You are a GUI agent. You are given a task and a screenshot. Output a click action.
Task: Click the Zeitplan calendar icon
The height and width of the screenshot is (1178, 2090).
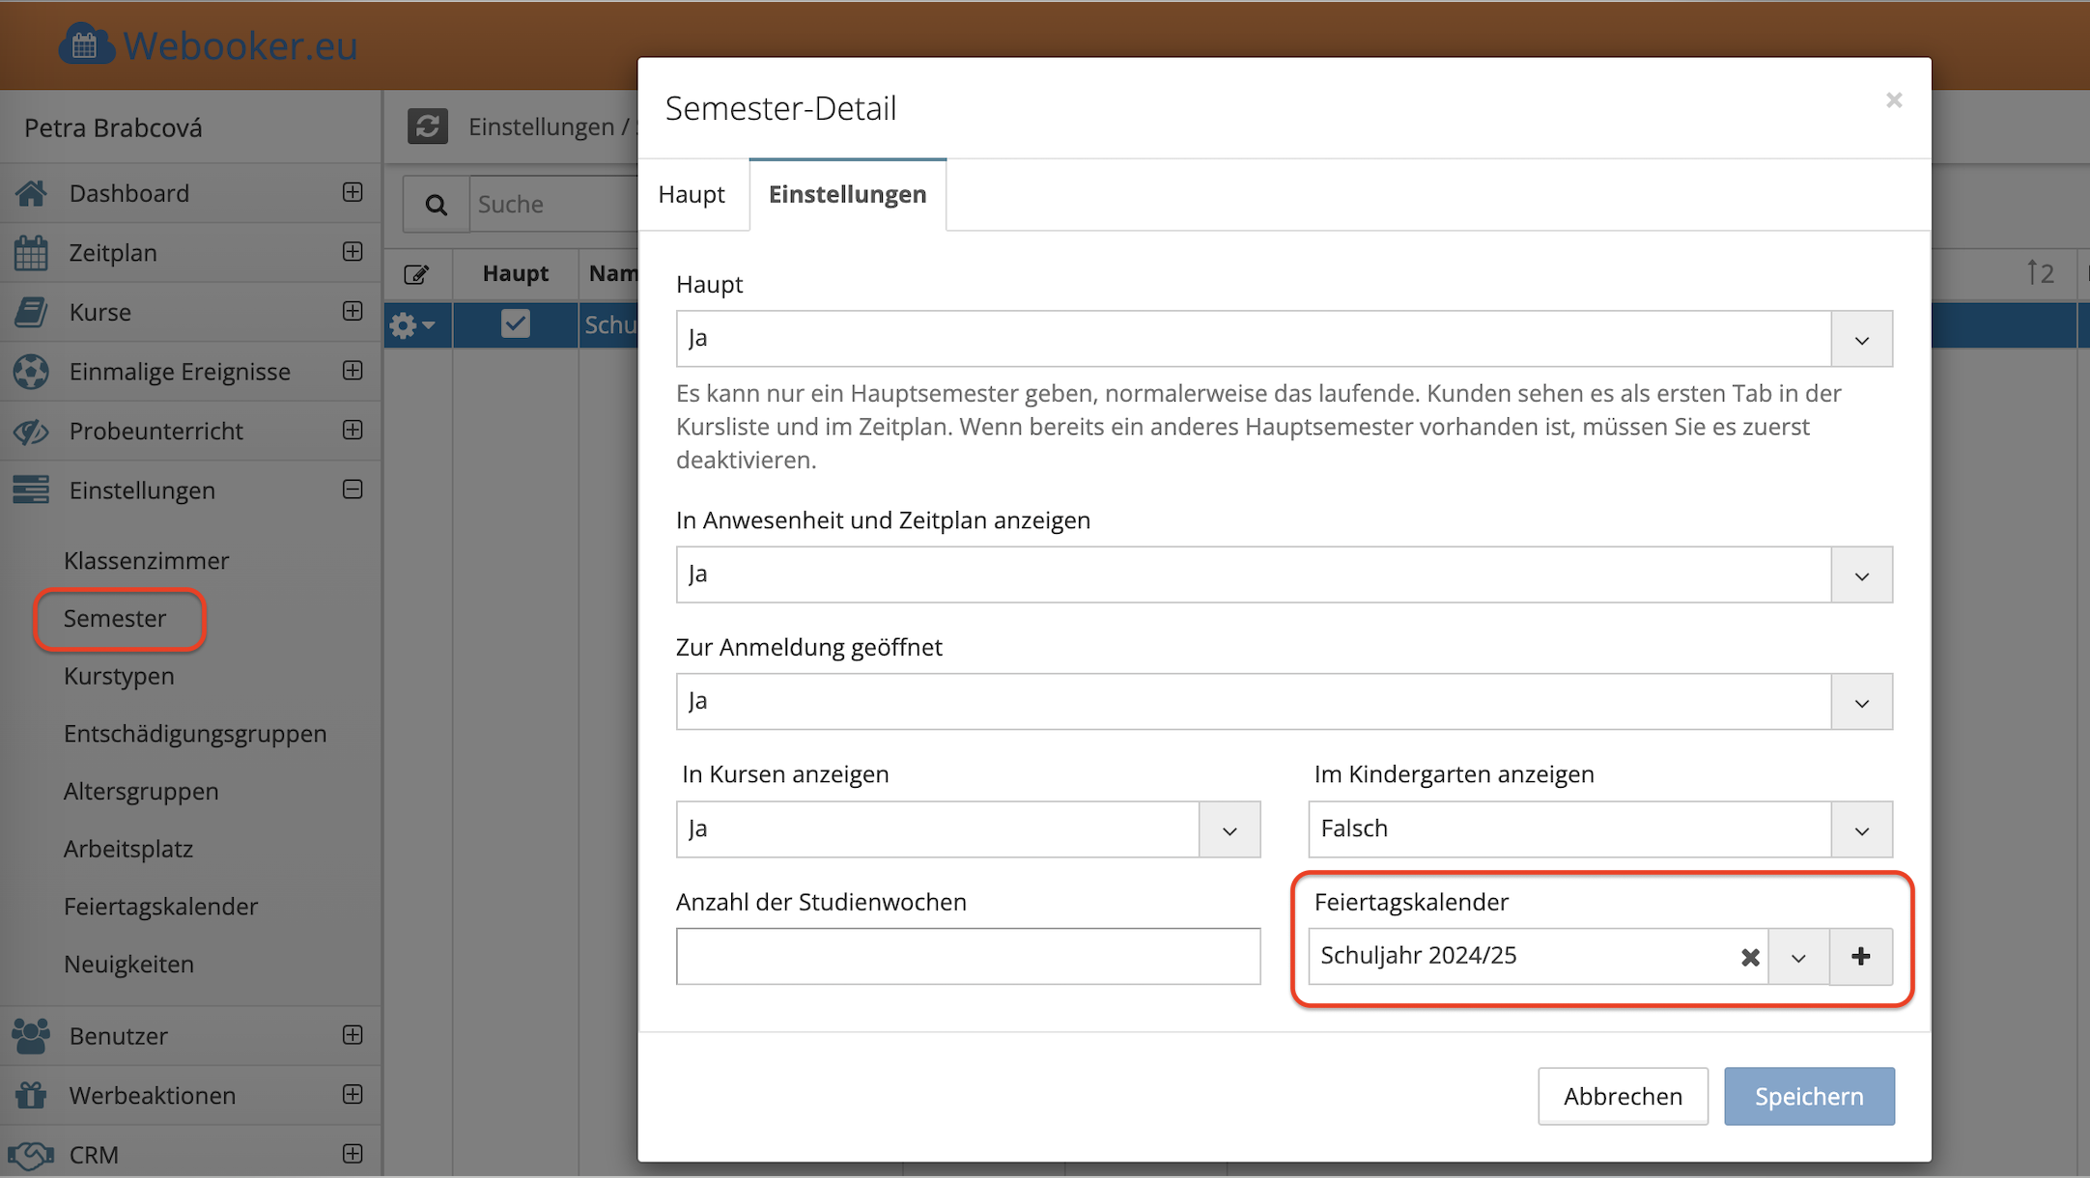click(x=31, y=253)
